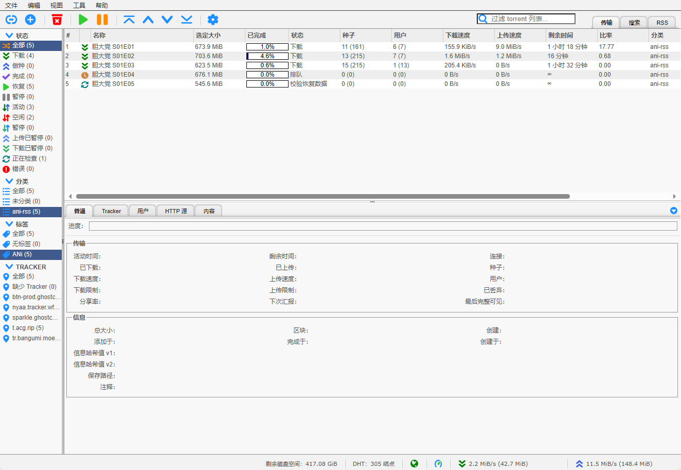Click the 过滤 torrent 列表 search field
Screen dimensions: 681x470
pyautogui.click(x=526, y=19)
